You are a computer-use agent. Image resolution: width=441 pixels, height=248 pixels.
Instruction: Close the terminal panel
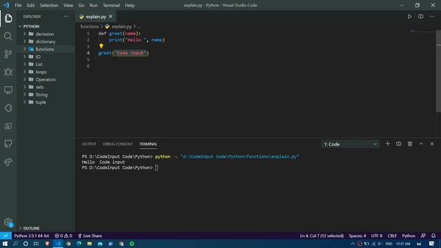click(432, 144)
